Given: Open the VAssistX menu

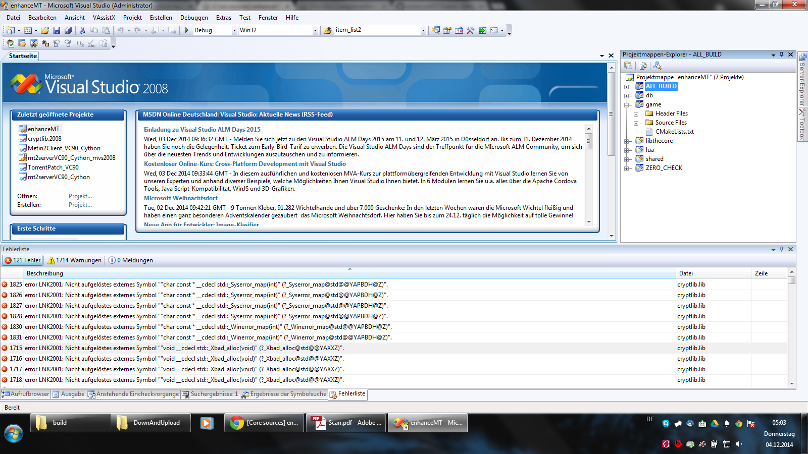Looking at the screenshot, I should click(x=104, y=18).
